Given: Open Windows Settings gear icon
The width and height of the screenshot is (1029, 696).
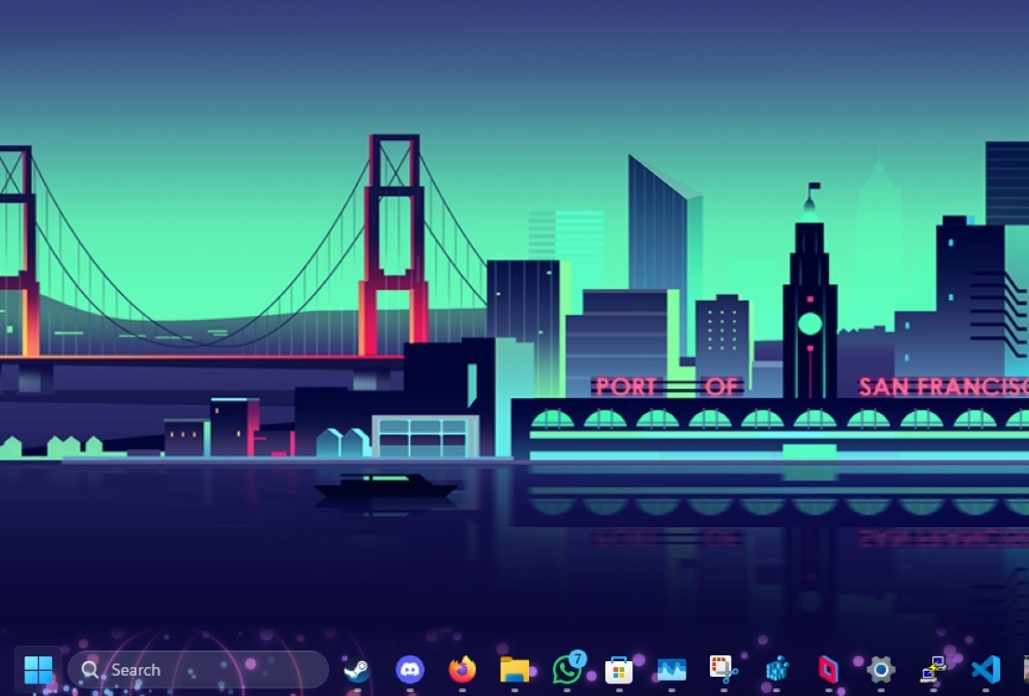Looking at the screenshot, I should click(881, 670).
